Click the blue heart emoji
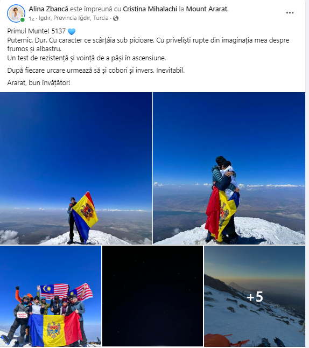The width and height of the screenshot is (309, 348). pyautogui.click(x=72, y=32)
